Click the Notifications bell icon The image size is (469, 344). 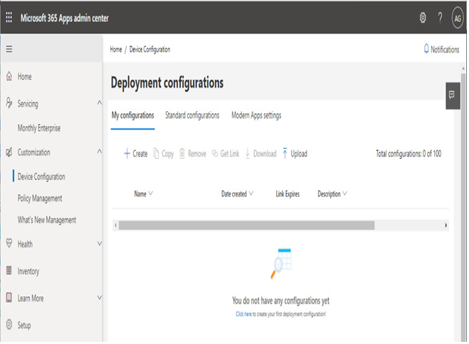tap(426, 49)
